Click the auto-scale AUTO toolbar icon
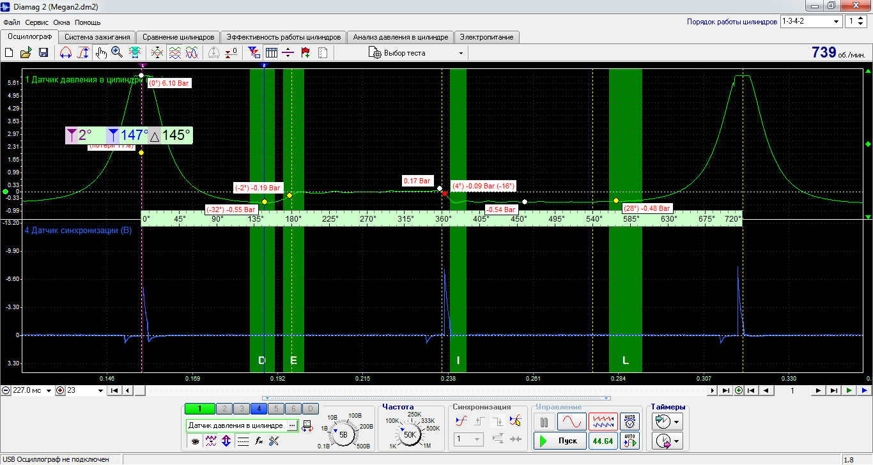Image resolution: width=873 pixels, height=465 pixels. 214,53
